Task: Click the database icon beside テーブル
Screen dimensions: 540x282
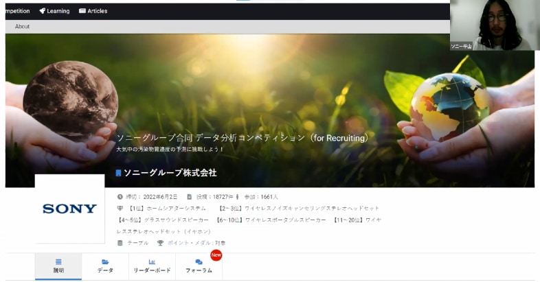Action: (120, 243)
